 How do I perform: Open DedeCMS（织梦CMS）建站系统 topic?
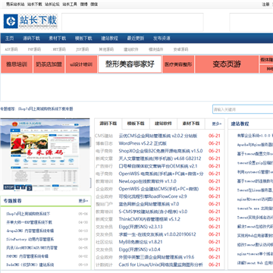[30, 265]
